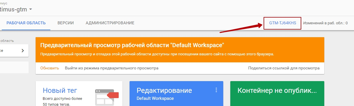354x106 pixels.
Task: Open the Новый тег card
Action: point(79,94)
